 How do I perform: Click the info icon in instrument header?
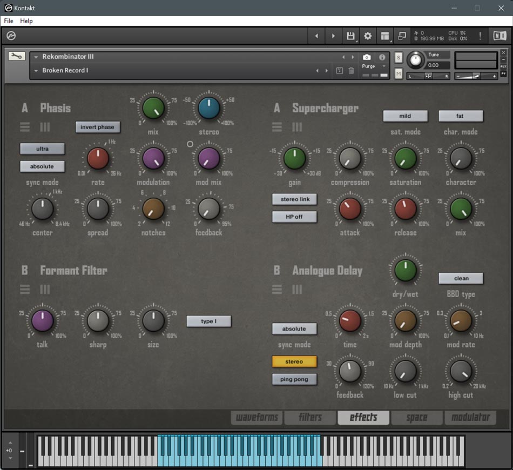point(382,57)
